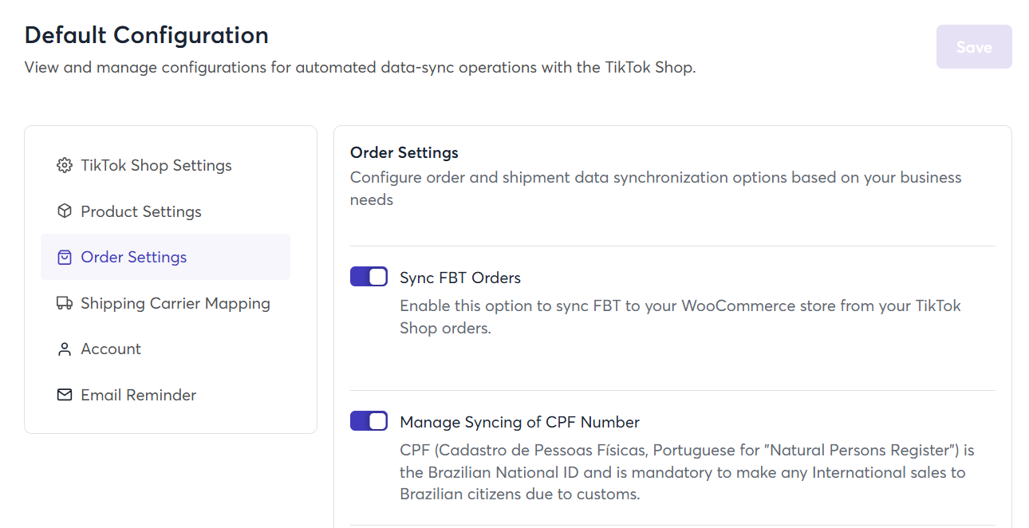The height and width of the screenshot is (528, 1029).
Task: Click the Sync FBT Orders label text
Action: (460, 278)
